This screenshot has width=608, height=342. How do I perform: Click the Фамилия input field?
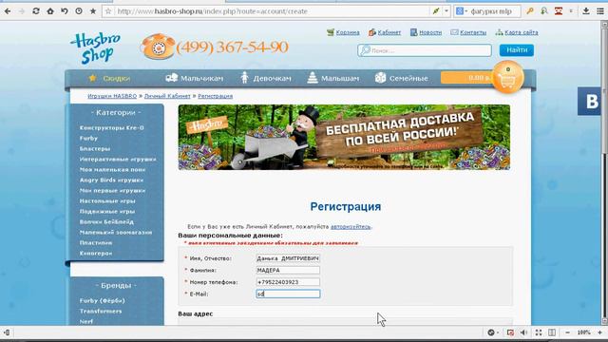click(x=288, y=270)
